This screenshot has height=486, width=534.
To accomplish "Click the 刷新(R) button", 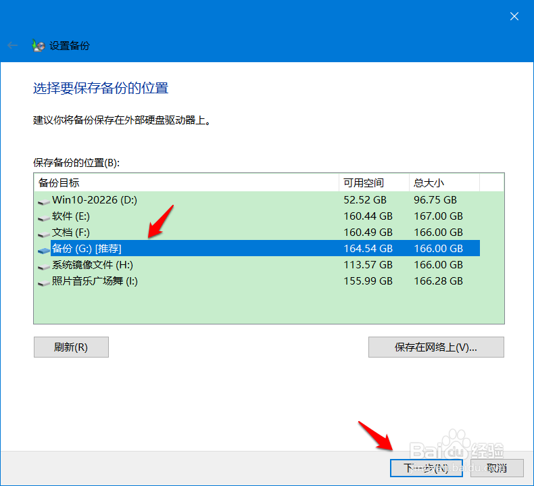I will tap(71, 347).
